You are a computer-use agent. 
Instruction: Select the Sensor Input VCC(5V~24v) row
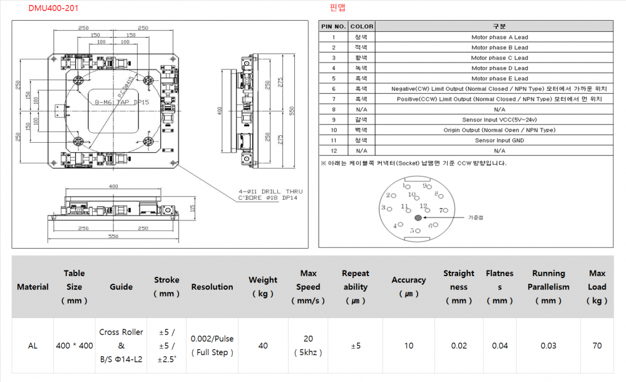[499, 120]
